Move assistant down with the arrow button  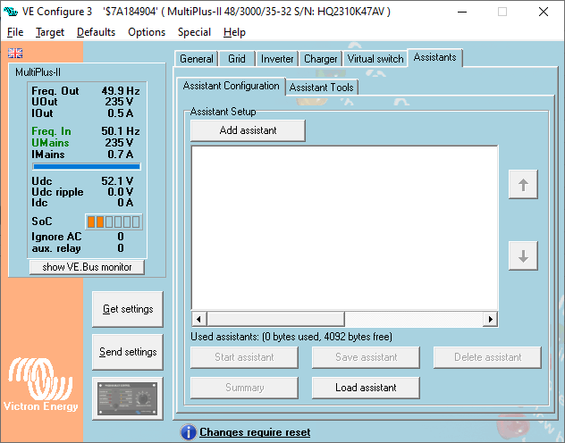pos(523,255)
